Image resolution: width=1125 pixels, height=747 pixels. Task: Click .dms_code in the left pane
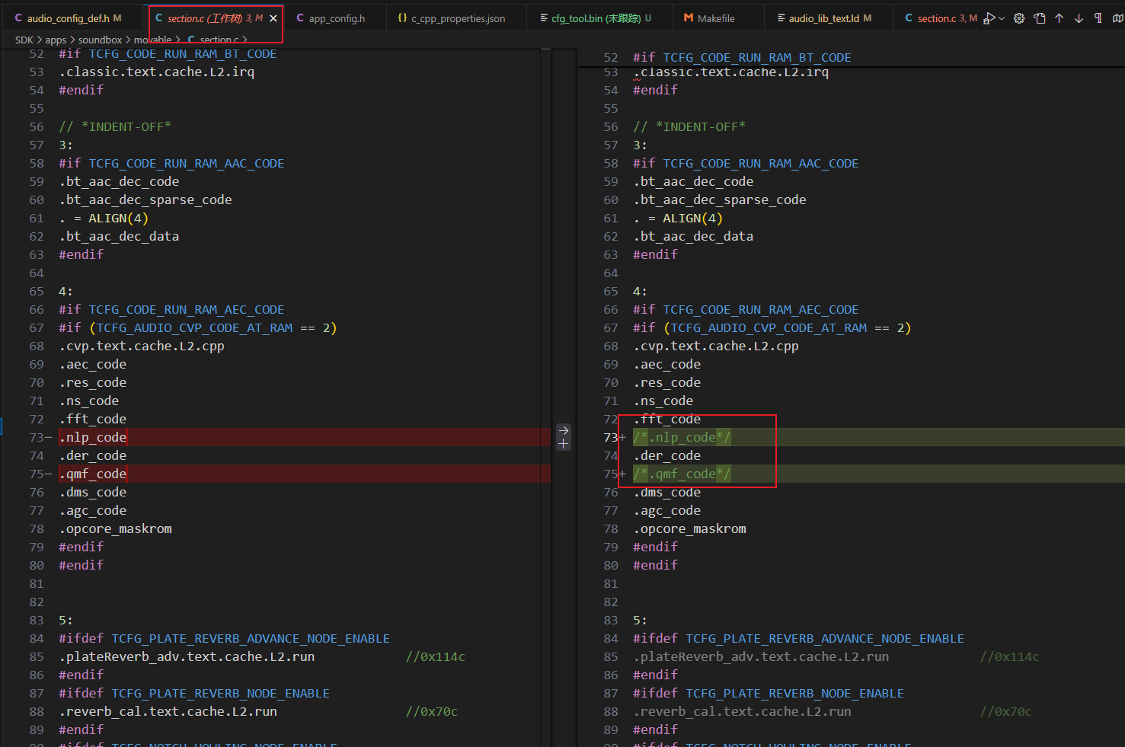[93, 492]
